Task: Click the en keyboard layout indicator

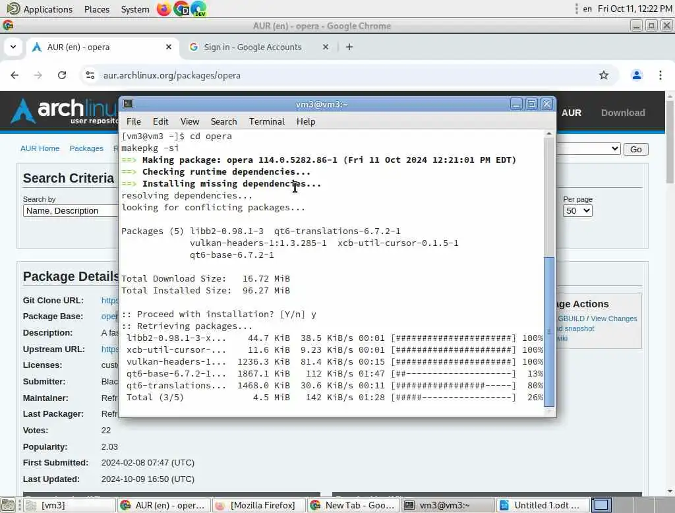Action: click(587, 9)
